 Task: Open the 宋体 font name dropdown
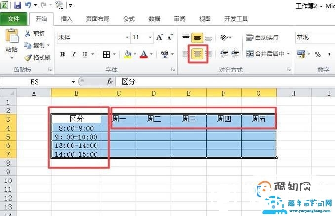127,37
